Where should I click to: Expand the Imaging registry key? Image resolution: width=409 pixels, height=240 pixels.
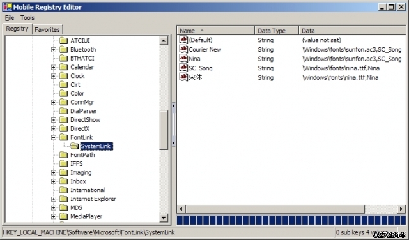point(54,173)
